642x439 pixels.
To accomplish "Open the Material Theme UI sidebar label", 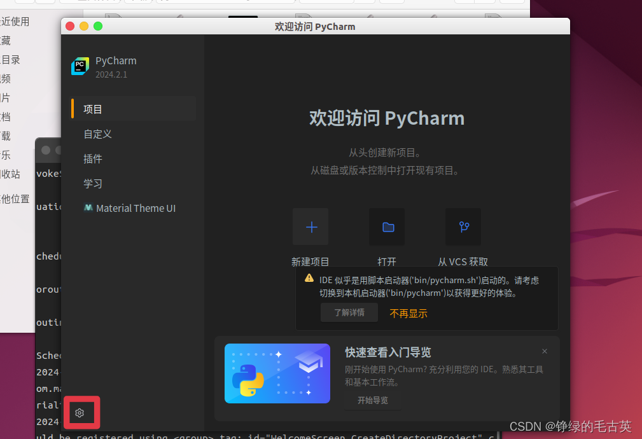I will click(136, 208).
